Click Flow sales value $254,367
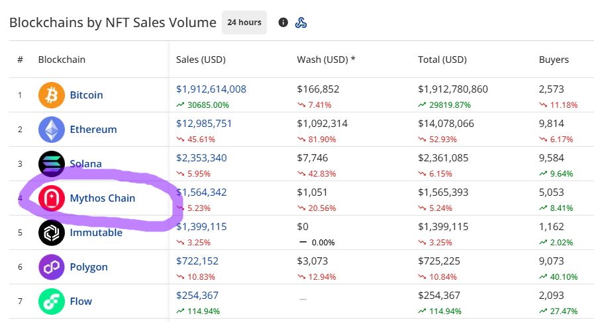 [197, 296]
